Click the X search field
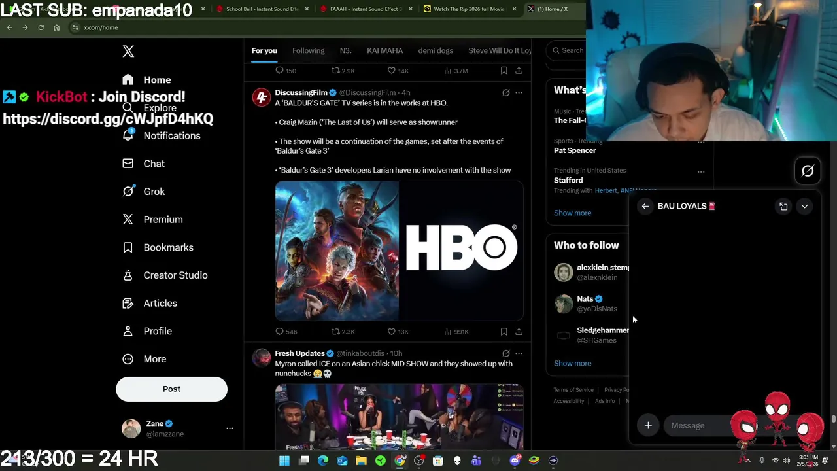The width and height of the screenshot is (837, 471). 568,50
